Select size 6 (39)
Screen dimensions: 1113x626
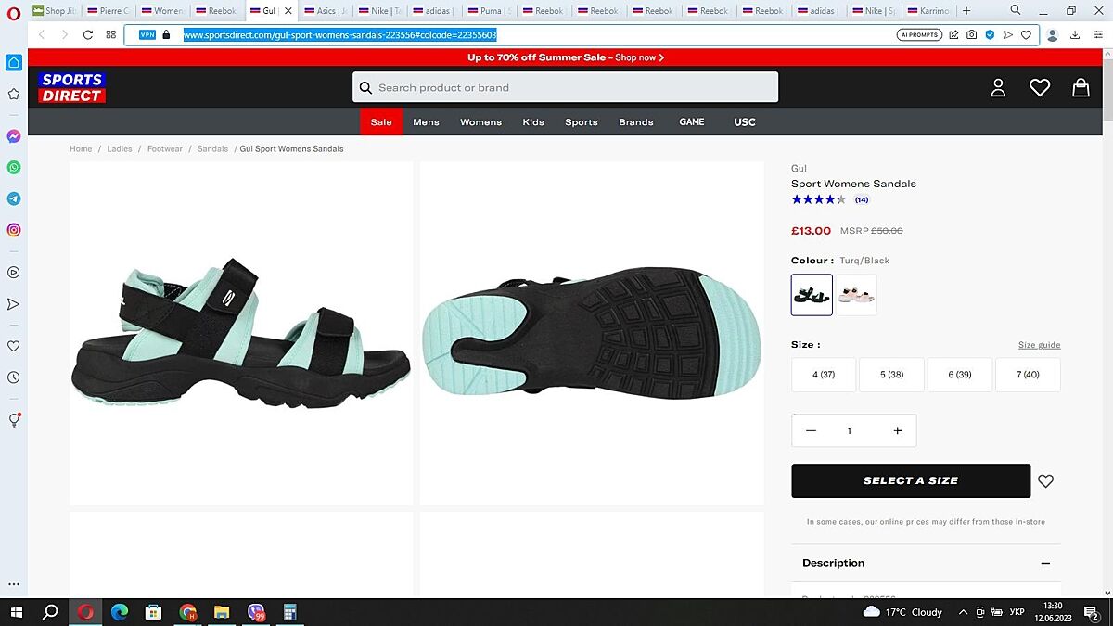(x=959, y=375)
